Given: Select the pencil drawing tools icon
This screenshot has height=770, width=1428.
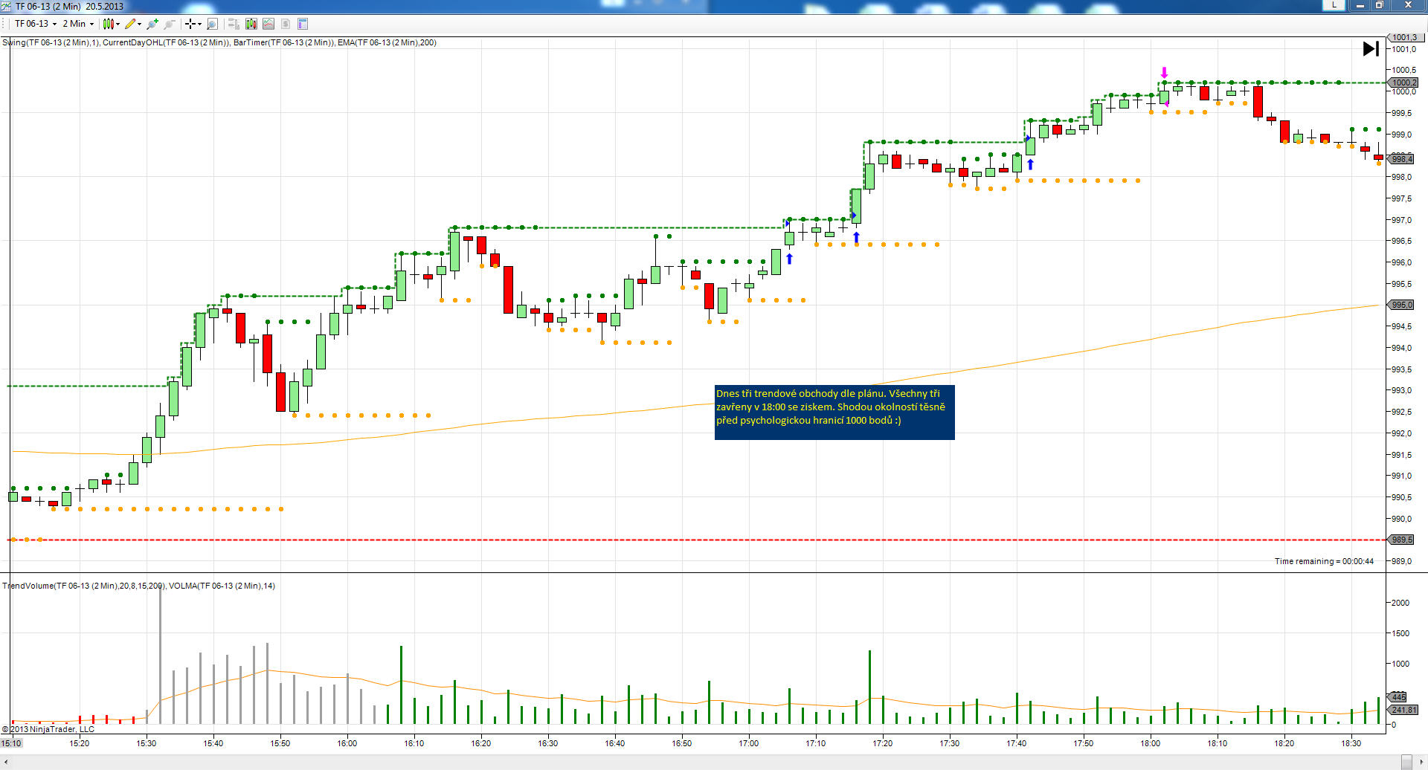Looking at the screenshot, I should 130,24.
